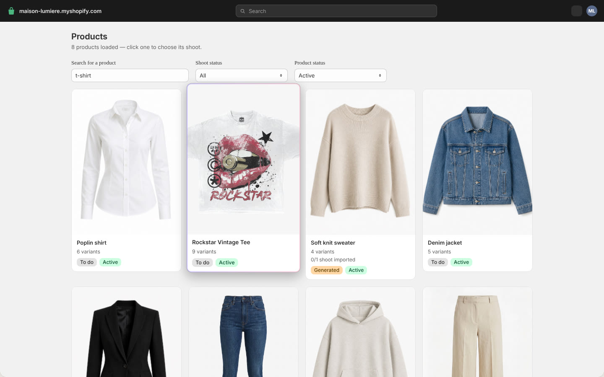
Task: Select the Rockstar Vintage Tee image
Action: 244,159
